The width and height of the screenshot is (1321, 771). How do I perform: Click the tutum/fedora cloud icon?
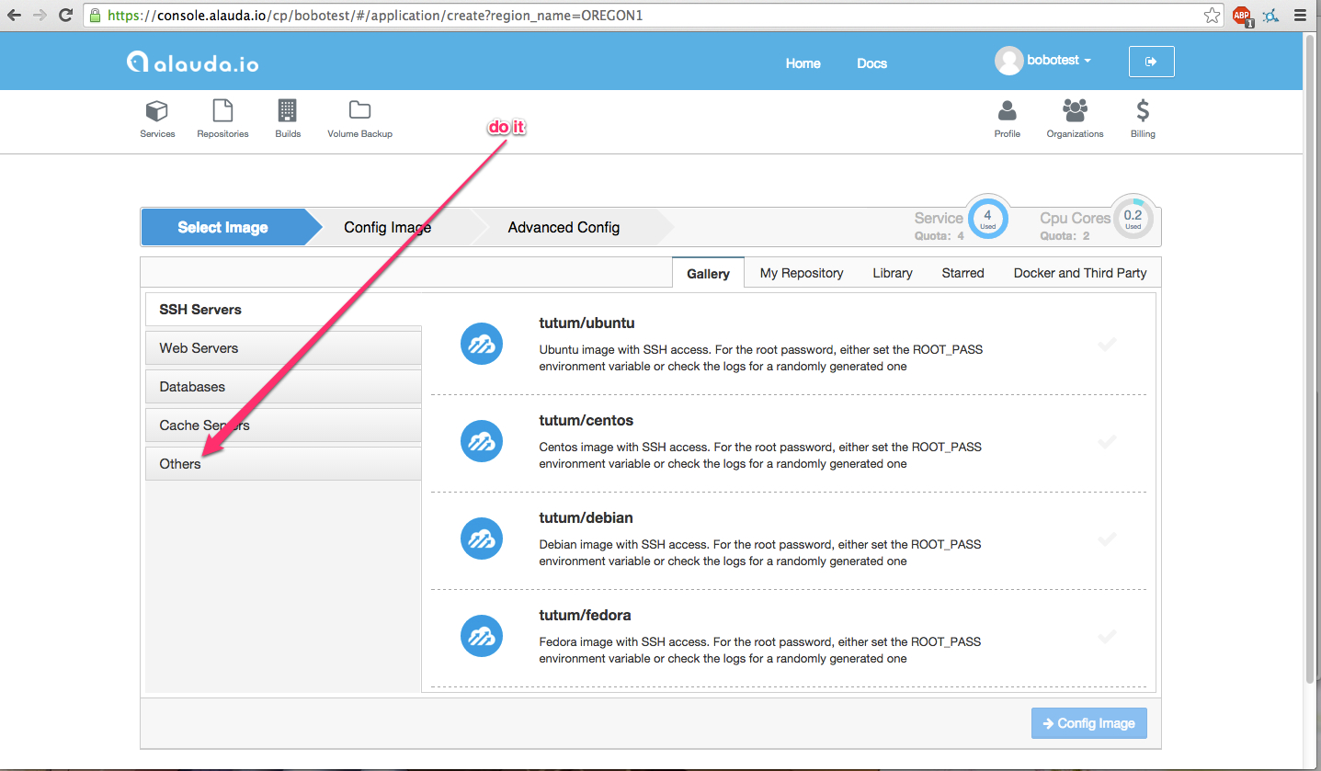point(481,636)
